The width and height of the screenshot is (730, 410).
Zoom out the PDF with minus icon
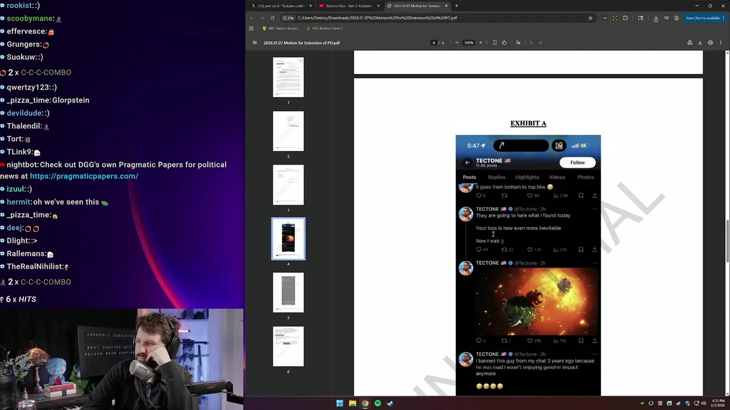pyautogui.click(x=456, y=43)
